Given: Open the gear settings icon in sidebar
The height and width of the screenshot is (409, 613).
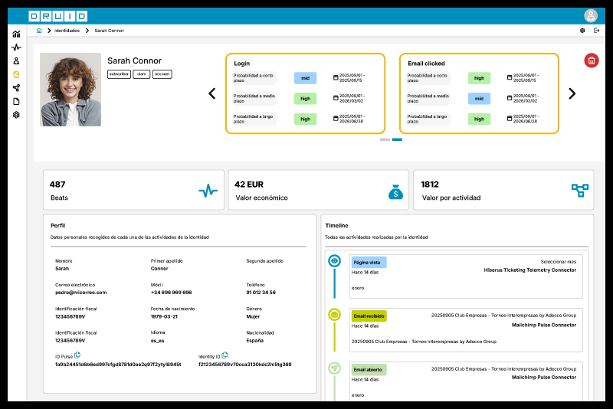Looking at the screenshot, I should point(16,115).
